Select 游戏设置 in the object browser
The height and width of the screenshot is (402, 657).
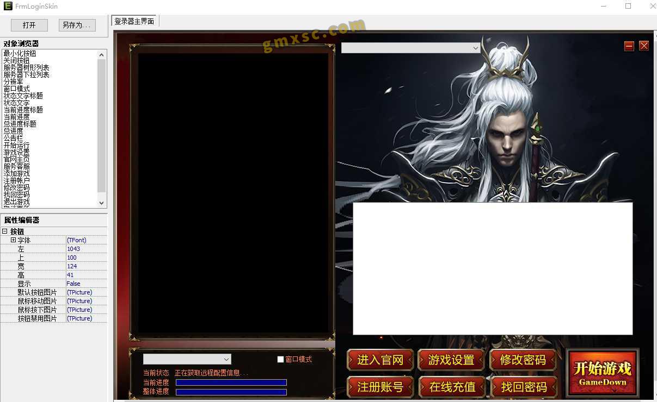[x=17, y=153]
